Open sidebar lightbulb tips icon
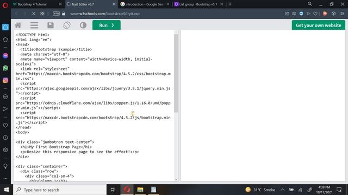 5,166
